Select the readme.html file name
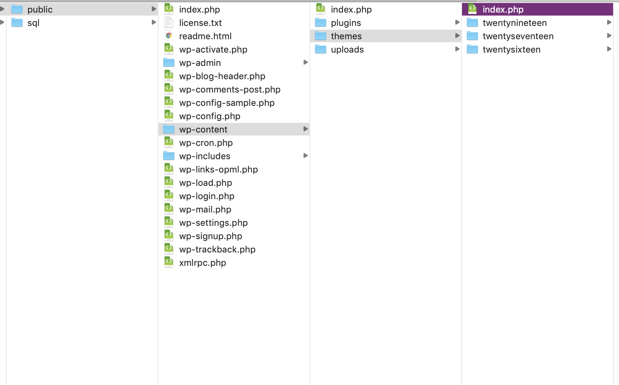The height and width of the screenshot is (385, 619). [x=205, y=36]
